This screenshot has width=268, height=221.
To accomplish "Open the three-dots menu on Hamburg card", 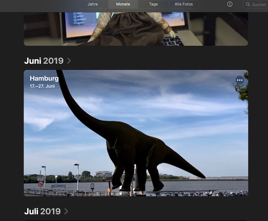I will coord(240,80).
